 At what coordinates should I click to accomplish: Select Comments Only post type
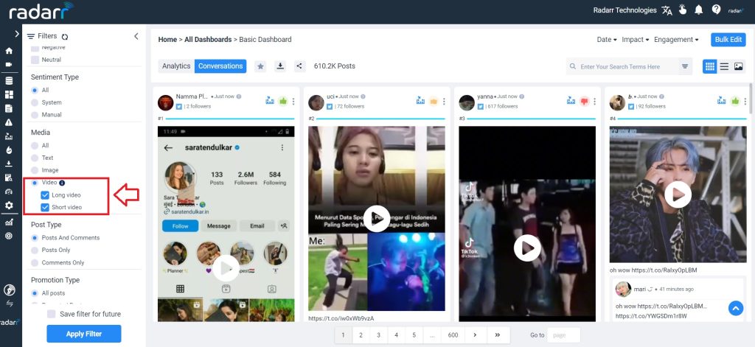pyautogui.click(x=35, y=263)
